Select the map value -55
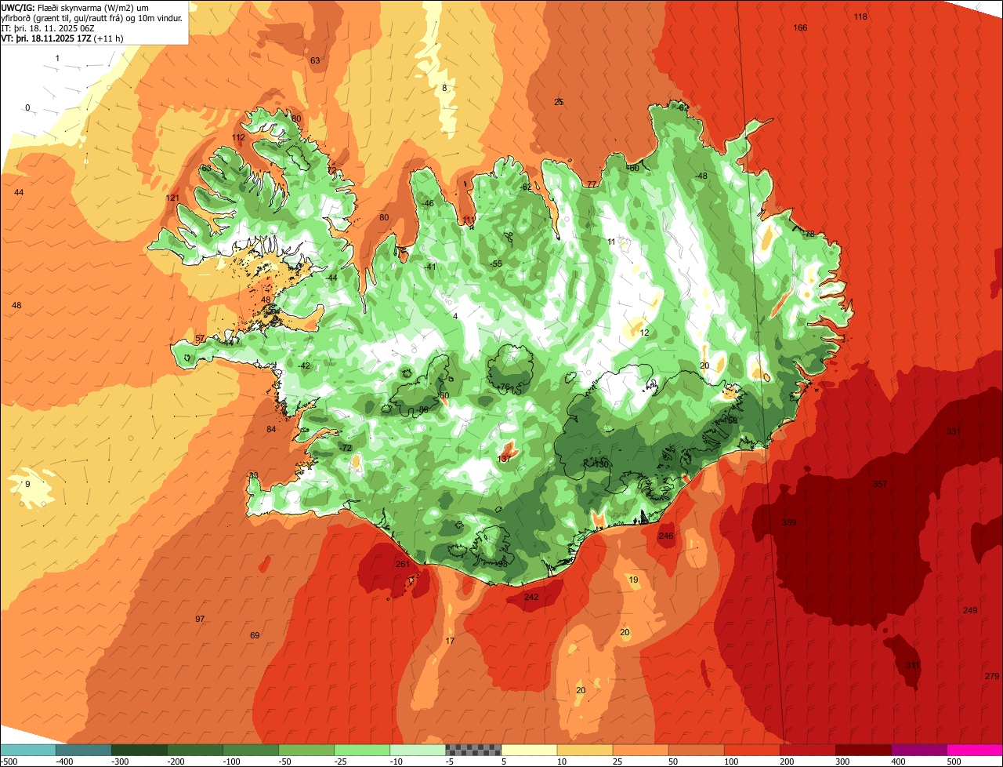Viewport: 1003px width, 767px height. click(x=496, y=264)
